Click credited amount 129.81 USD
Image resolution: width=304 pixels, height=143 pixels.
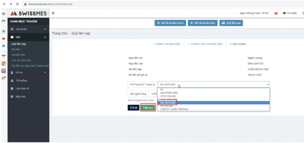coord(255,75)
